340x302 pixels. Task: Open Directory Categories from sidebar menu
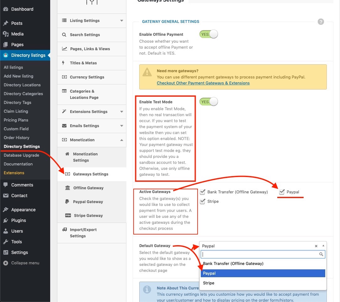[23, 94]
